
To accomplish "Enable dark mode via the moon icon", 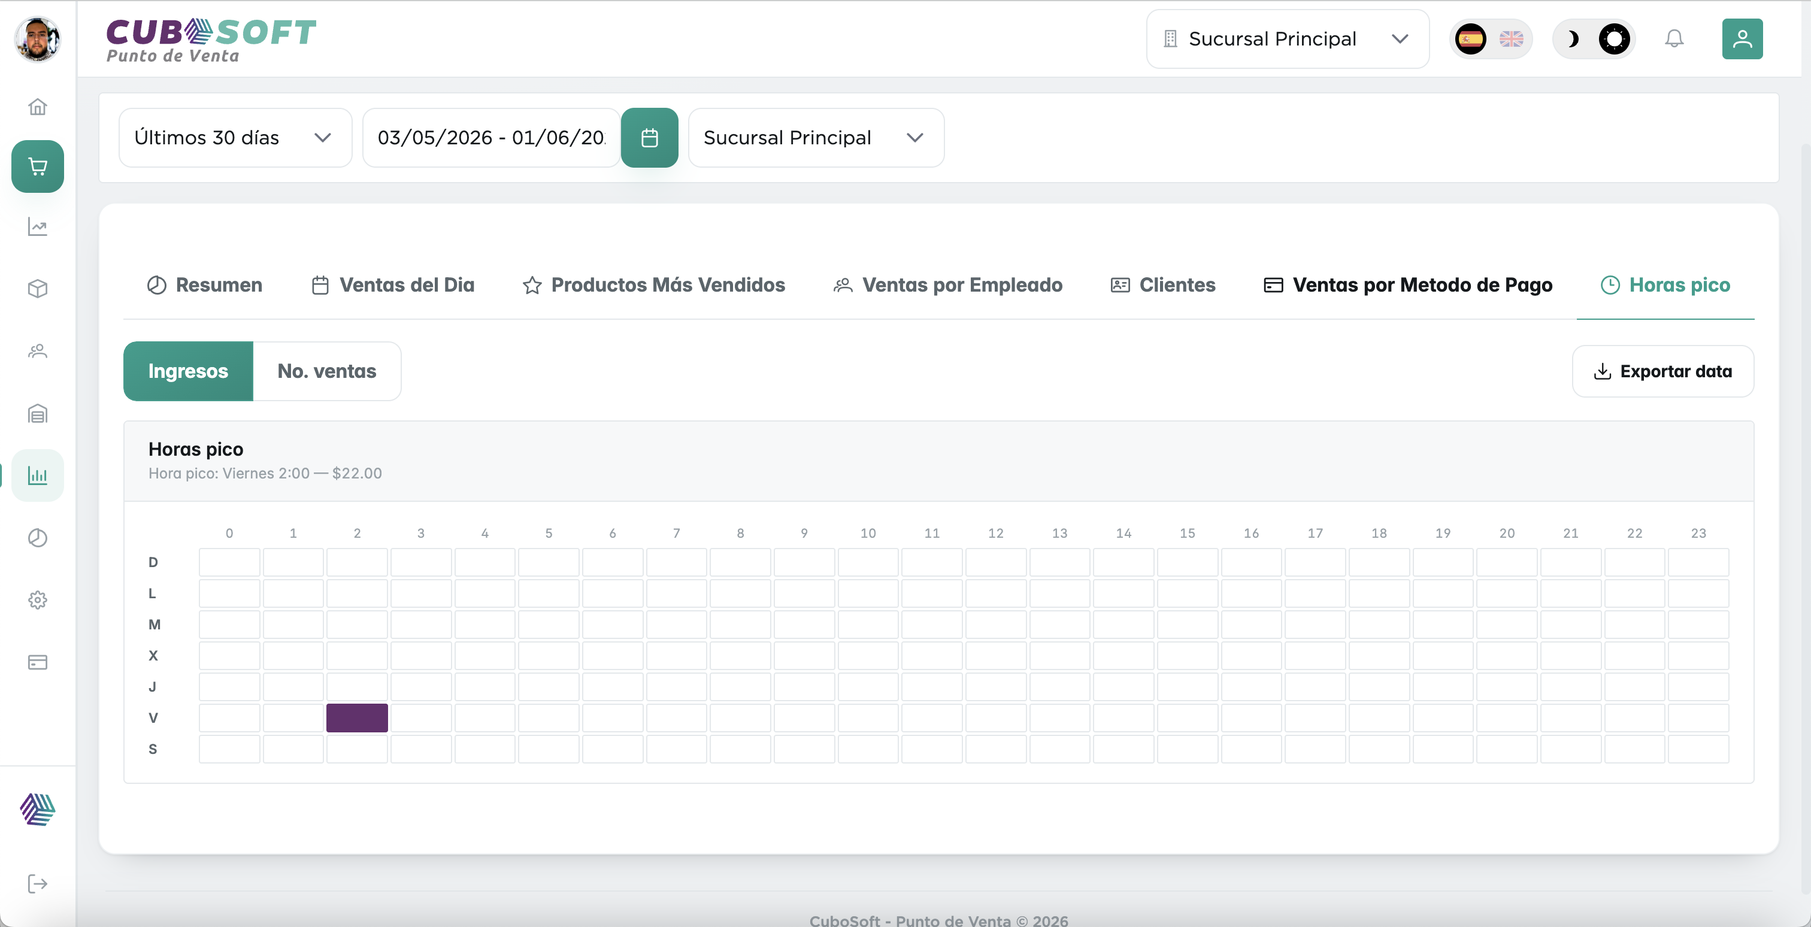I will pos(1573,39).
